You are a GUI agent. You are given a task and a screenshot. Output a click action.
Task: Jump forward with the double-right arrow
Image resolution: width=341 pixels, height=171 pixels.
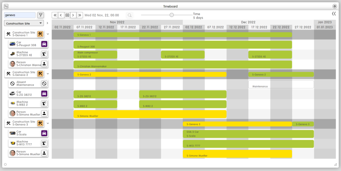80,15
